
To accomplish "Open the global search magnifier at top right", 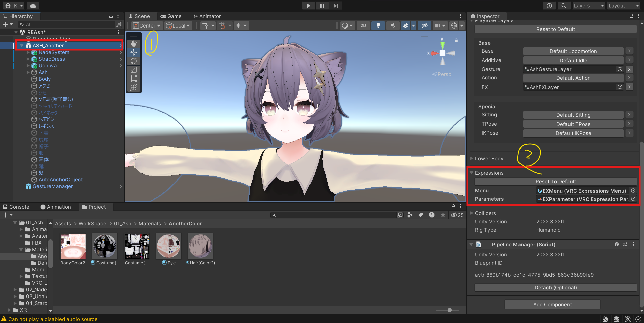I will pos(563,6).
